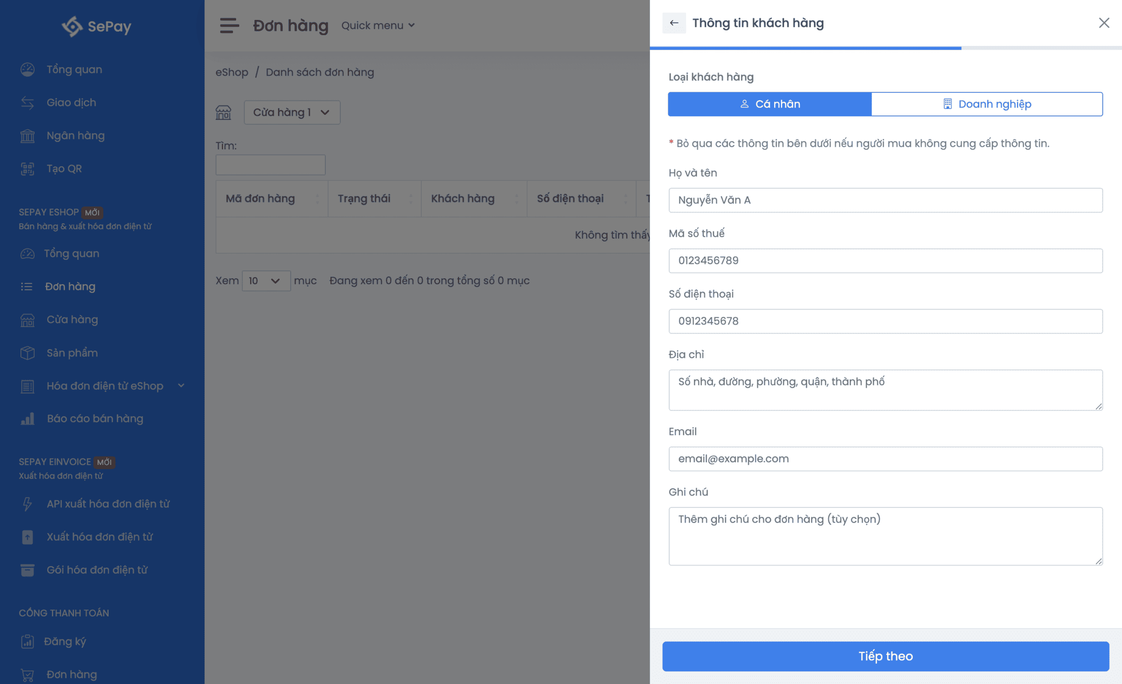The image size is (1122, 684).
Task: Click the back arrow in customer info panel
Action: [x=674, y=23]
